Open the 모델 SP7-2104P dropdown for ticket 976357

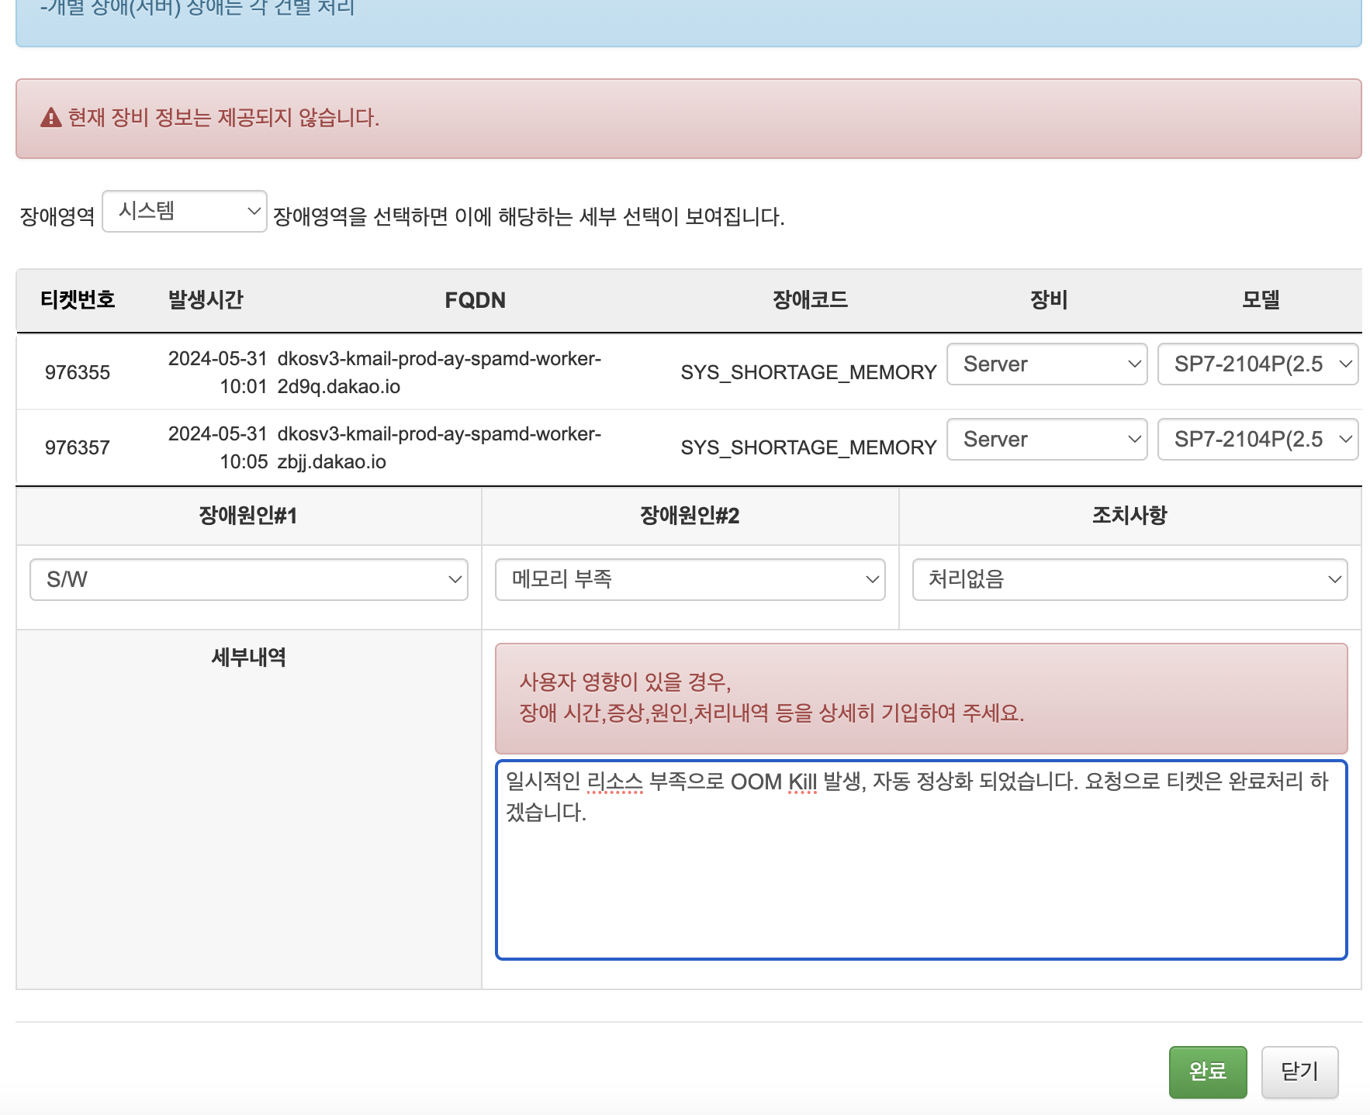click(x=1258, y=440)
